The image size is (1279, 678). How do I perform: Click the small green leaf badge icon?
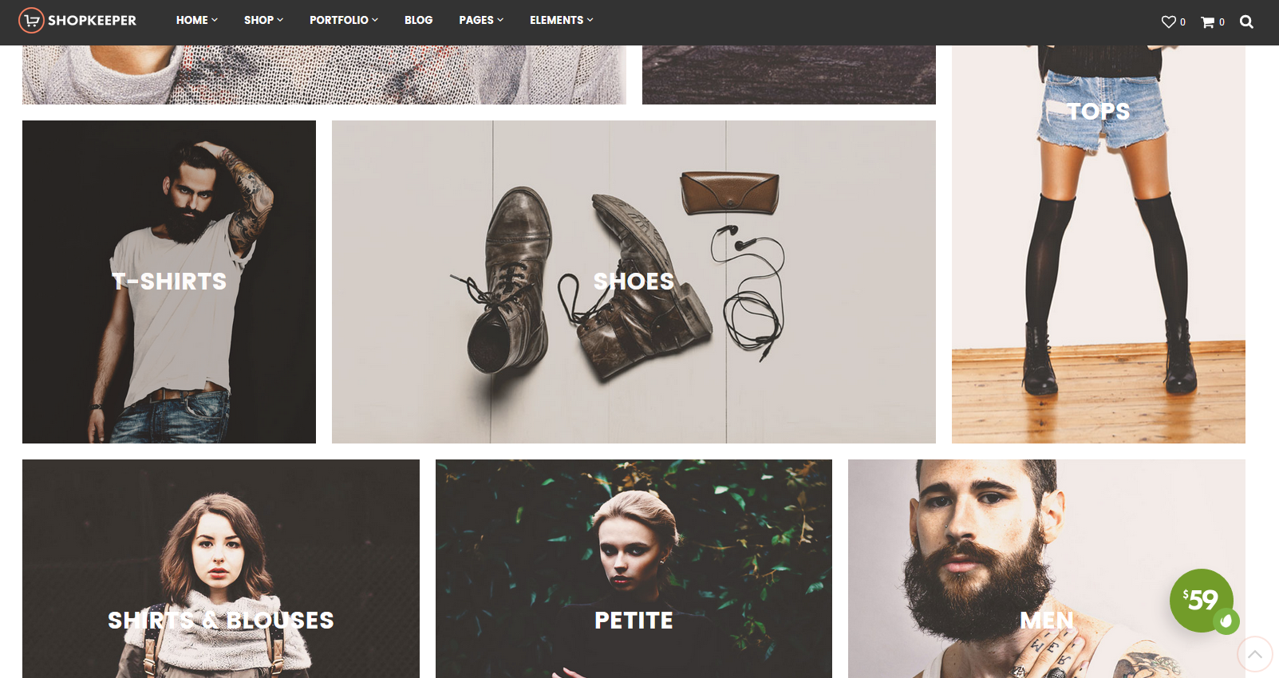(x=1226, y=621)
